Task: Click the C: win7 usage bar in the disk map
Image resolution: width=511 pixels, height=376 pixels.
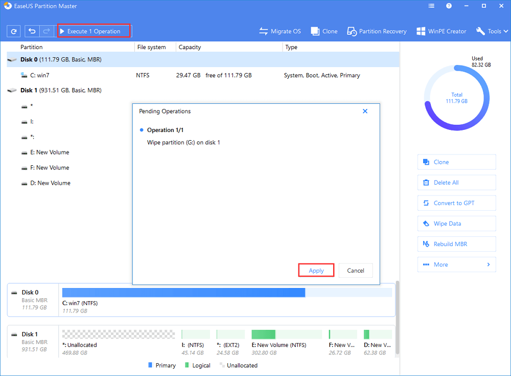Action: (227, 293)
